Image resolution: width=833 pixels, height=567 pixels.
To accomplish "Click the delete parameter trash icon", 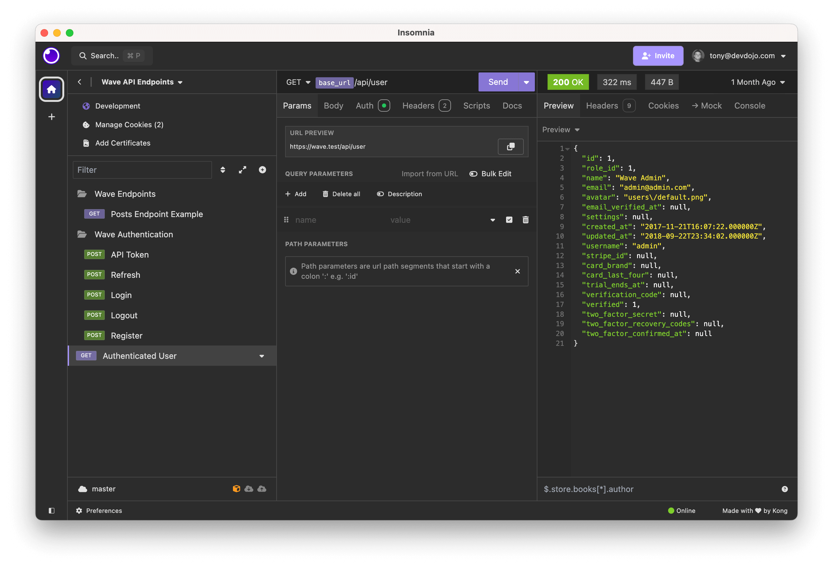I will point(525,220).
